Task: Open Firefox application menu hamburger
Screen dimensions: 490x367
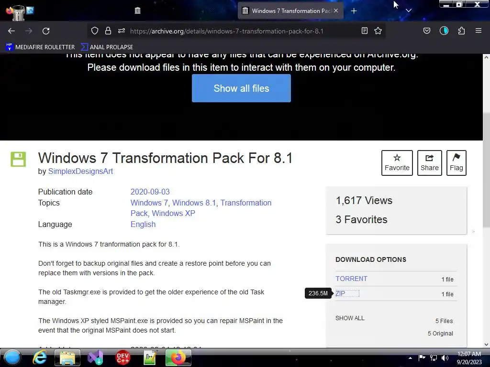Action: tap(479, 31)
